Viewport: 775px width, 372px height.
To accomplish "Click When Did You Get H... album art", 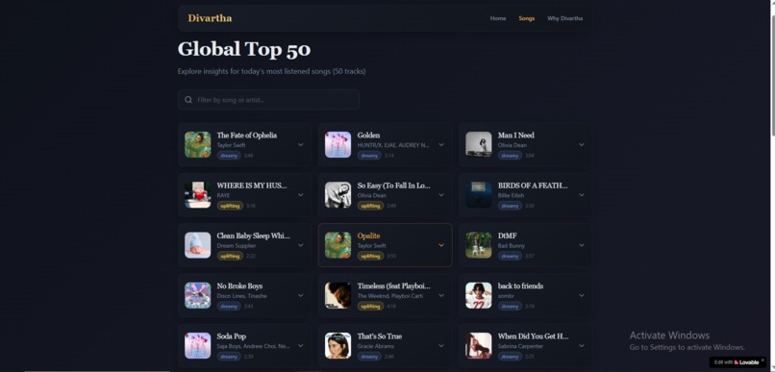I will coord(479,346).
